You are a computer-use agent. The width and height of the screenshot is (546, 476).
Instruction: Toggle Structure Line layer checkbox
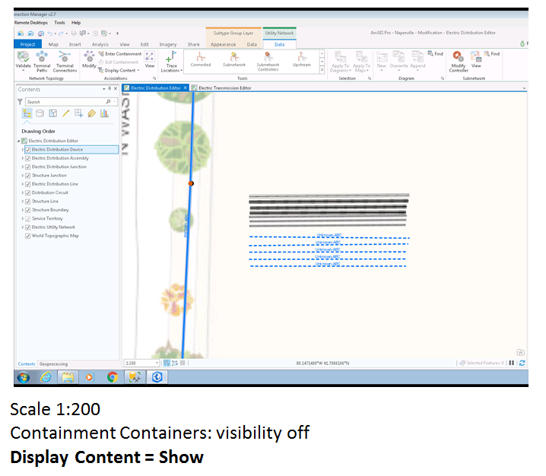pos(28,202)
